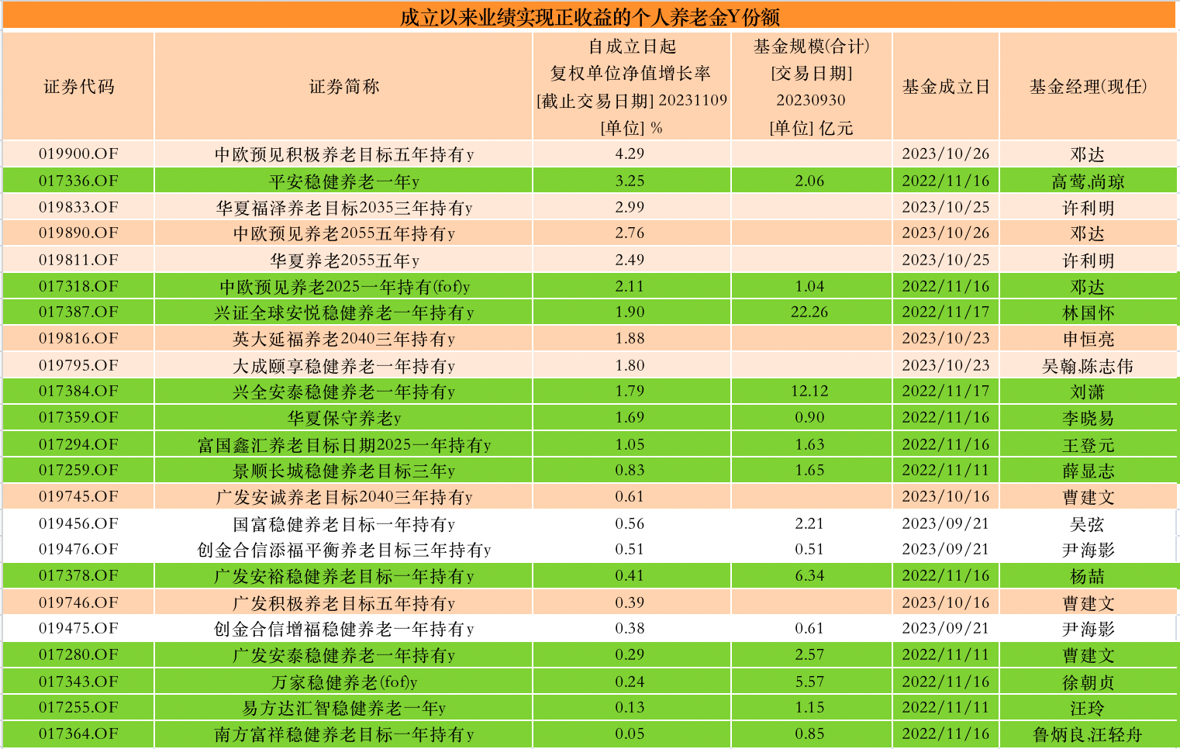Click manager cell 薛显志

pos(1088,471)
